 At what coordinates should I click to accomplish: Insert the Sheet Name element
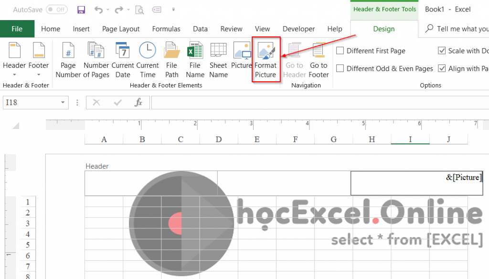pos(218,57)
